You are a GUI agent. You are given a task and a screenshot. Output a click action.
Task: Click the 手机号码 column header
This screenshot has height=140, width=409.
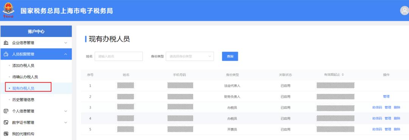click(180, 75)
